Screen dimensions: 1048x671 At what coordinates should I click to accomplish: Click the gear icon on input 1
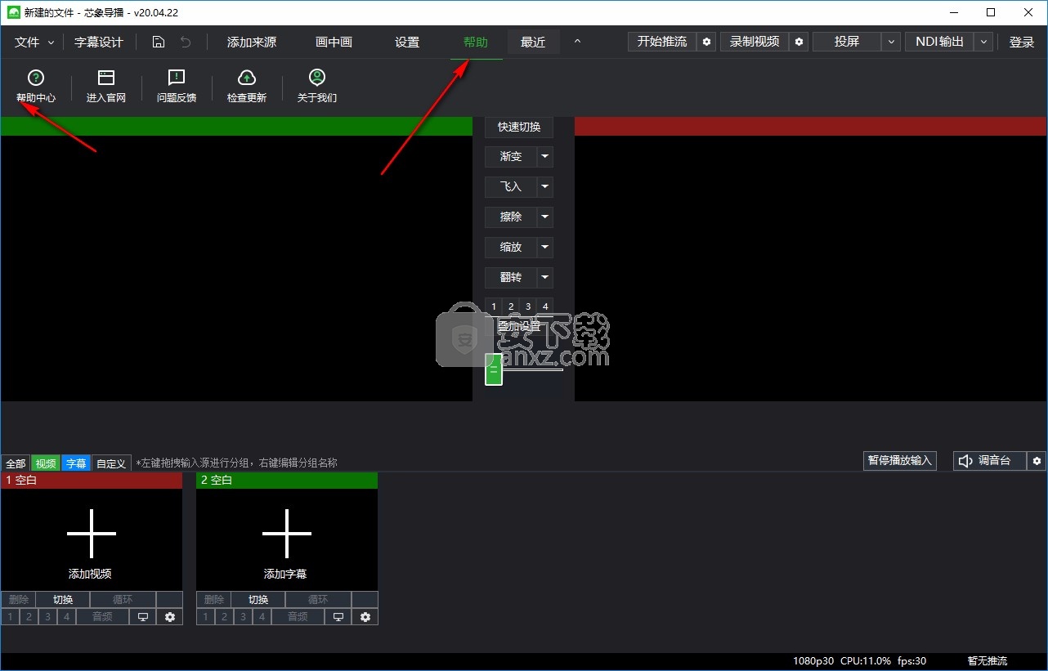[x=170, y=617]
